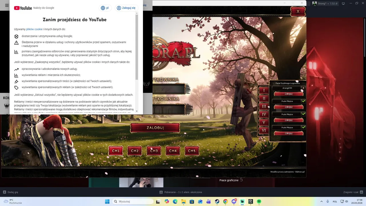Viewport: 366px width, 206px height.
Task: Click the lower password input field
Action: coord(169,109)
